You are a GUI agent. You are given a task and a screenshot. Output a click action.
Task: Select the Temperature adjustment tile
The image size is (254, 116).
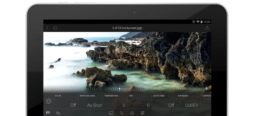[115, 101]
